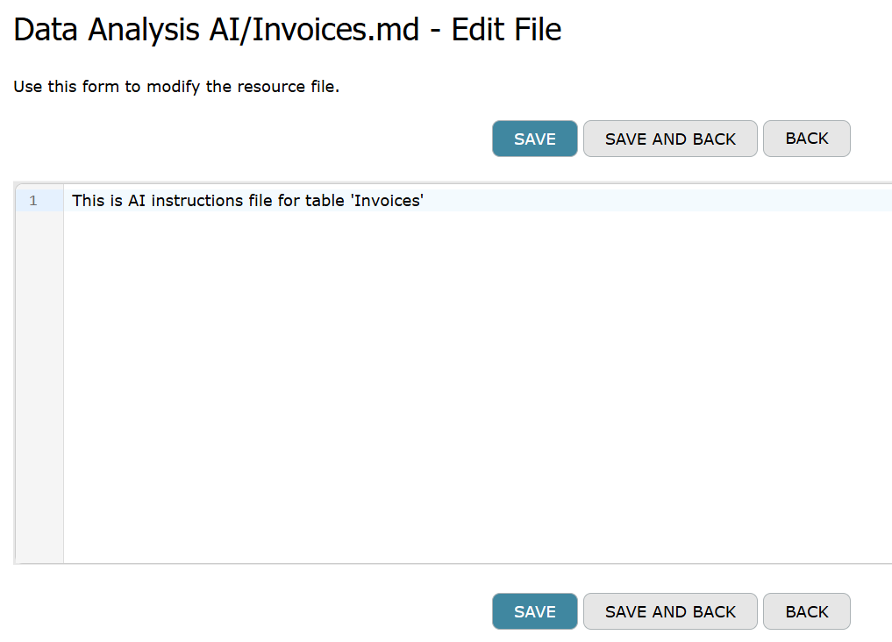Click the empty gutter area below line 1

pyautogui.click(x=39, y=377)
